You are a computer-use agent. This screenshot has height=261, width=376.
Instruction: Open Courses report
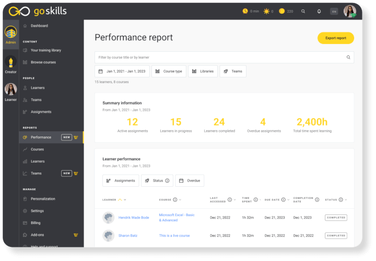pyautogui.click(x=37, y=149)
